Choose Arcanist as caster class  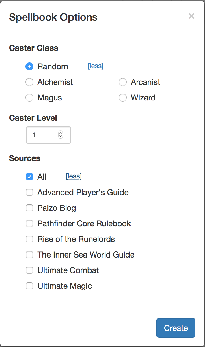(123, 82)
